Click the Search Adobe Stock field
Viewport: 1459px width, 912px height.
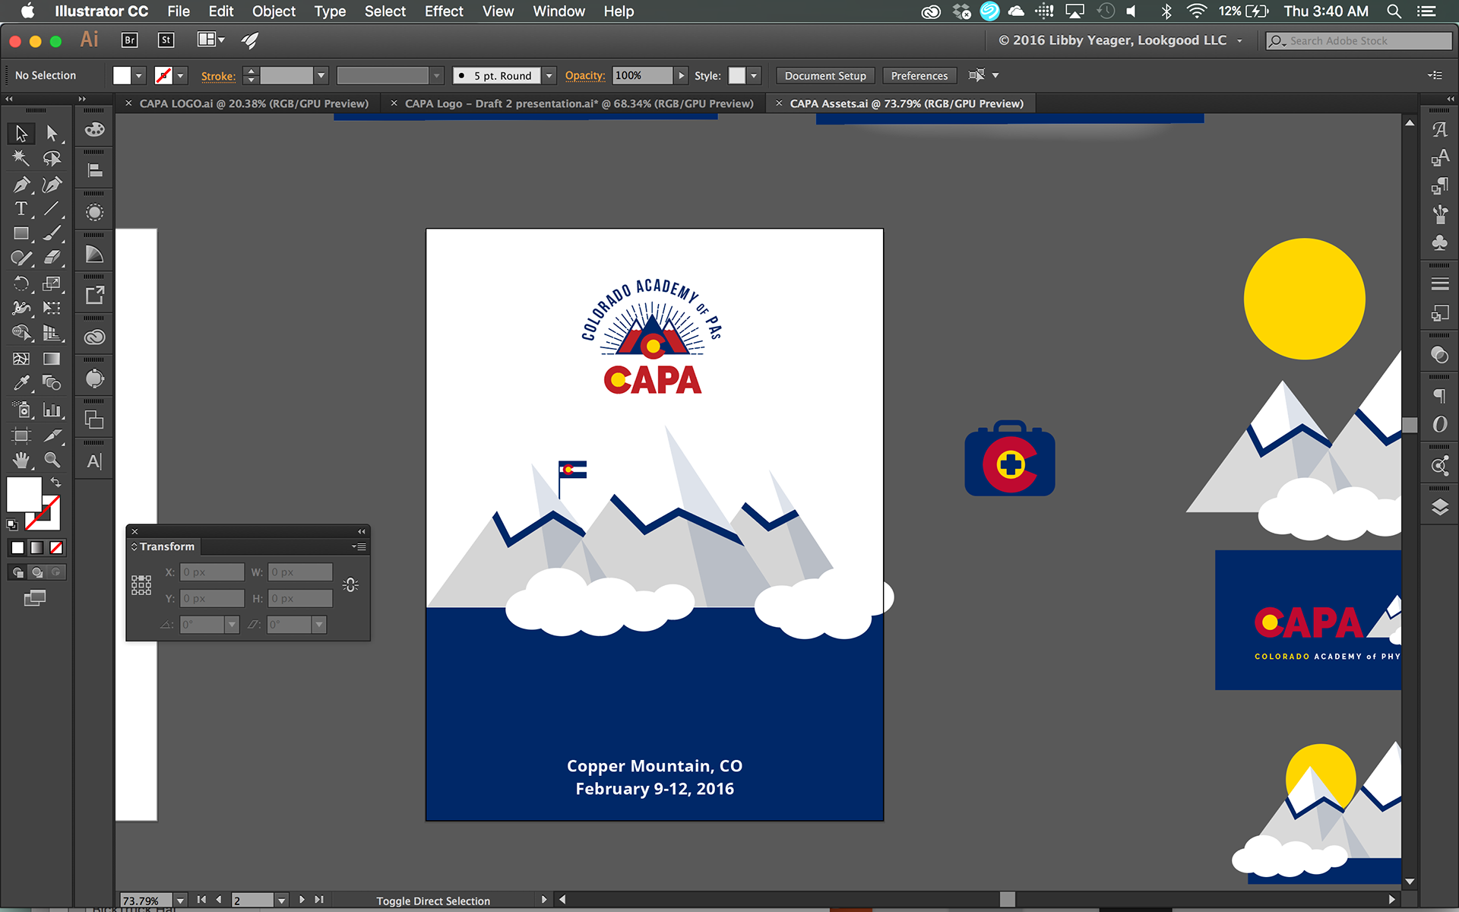pos(1359,40)
